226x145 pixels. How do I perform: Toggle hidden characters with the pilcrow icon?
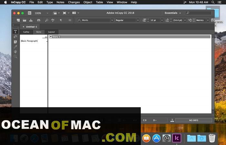tap(61, 20)
